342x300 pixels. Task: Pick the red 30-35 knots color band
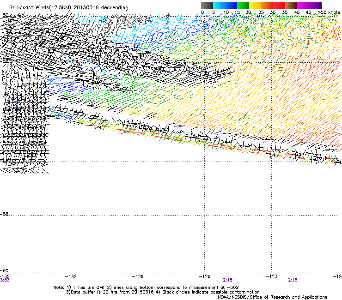[x=279, y=6]
